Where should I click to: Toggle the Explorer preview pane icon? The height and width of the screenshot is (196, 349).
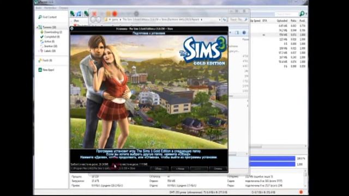[x=237, y=33]
